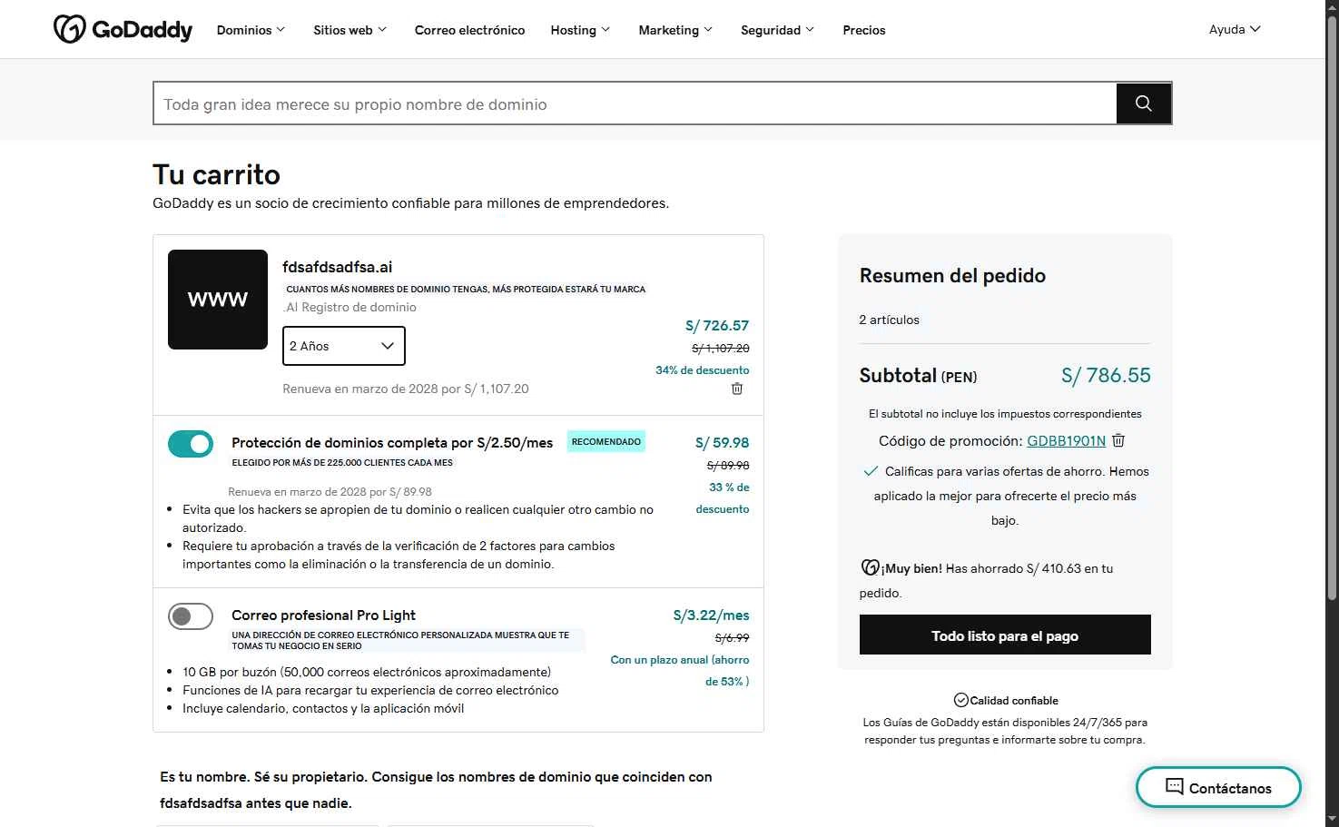Viewport: 1339px width, 827px height.
Task: Click the domain search input field
Action: (635, 103)
